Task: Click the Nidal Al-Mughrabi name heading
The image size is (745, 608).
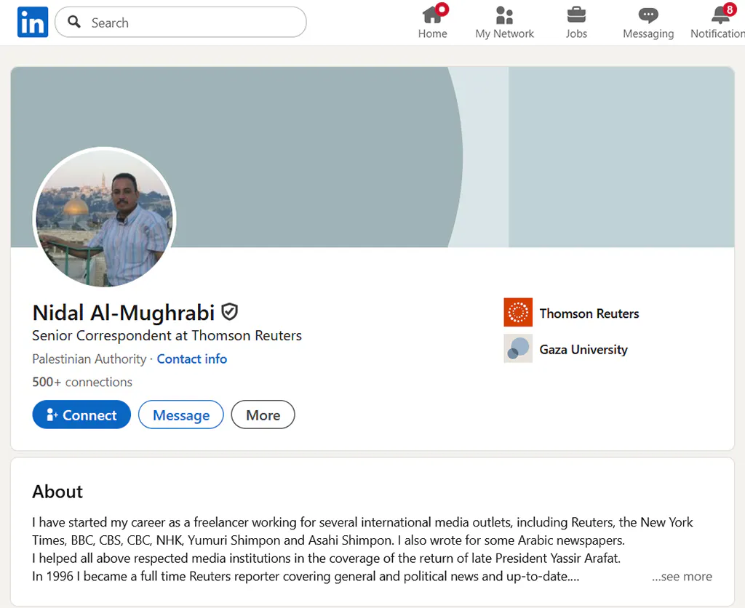Action: point(124,313)
